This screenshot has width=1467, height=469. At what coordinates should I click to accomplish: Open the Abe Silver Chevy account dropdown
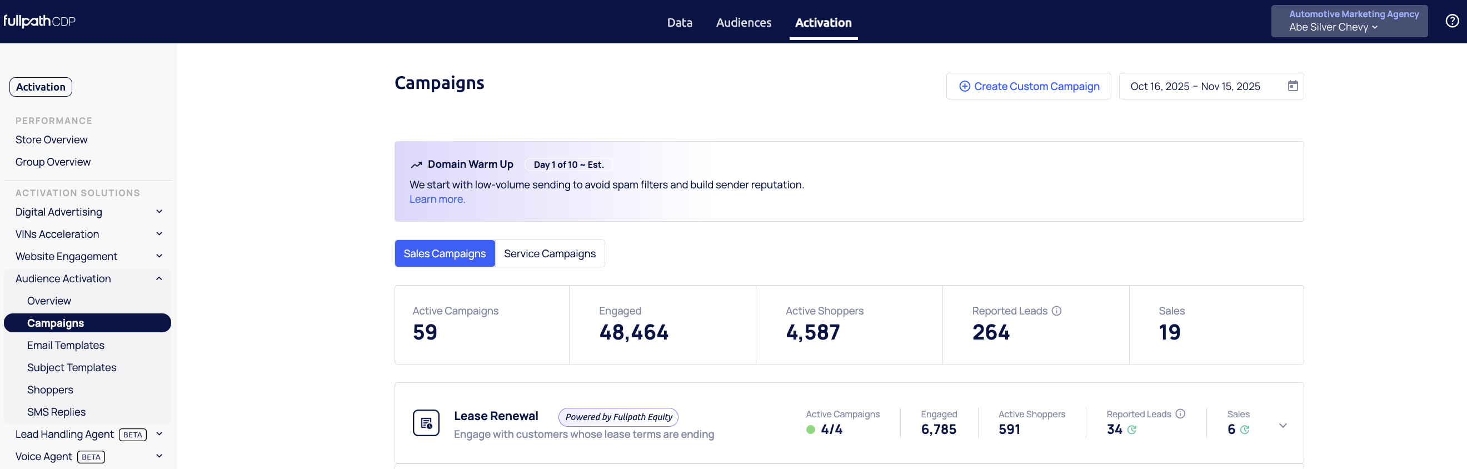click(x=1333, y=27)
